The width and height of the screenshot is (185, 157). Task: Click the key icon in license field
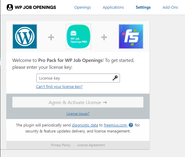point(115,78)
